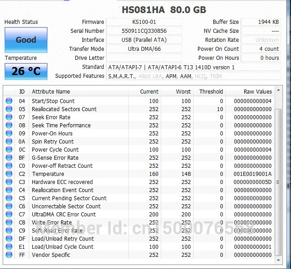The height and width of the screenshot is (269, 291).
Task: Click the Buffer Size field 1944 KB
Action: click(261, 22)
